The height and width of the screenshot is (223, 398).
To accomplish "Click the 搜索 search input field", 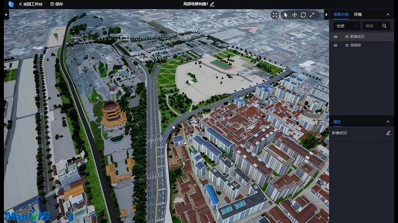I will coord(372,26).
